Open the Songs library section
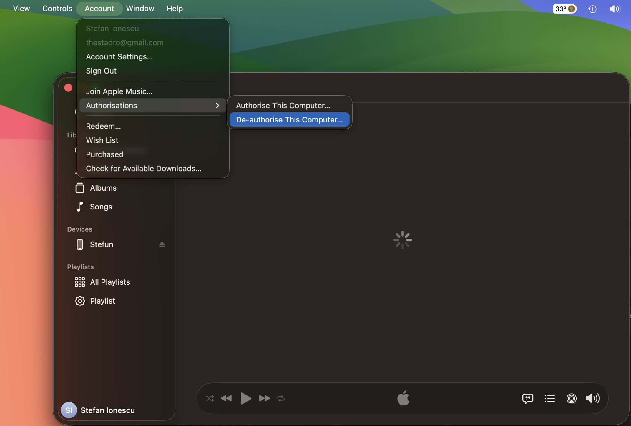631x426 pixels. (101, 207)
